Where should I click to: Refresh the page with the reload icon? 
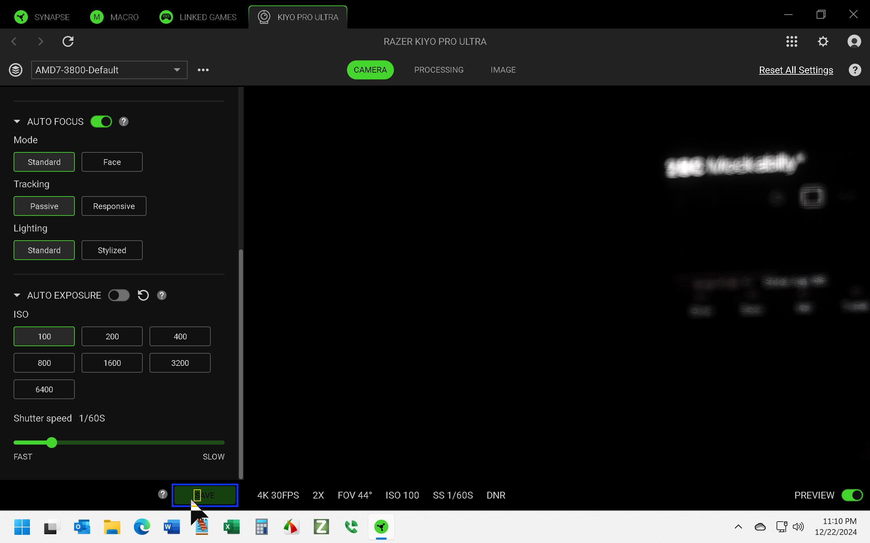click(x=68, y=42)
